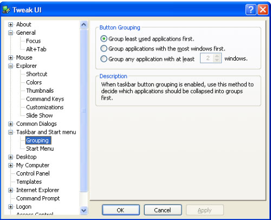Expand the About tree node

click(x=11, y=24)
